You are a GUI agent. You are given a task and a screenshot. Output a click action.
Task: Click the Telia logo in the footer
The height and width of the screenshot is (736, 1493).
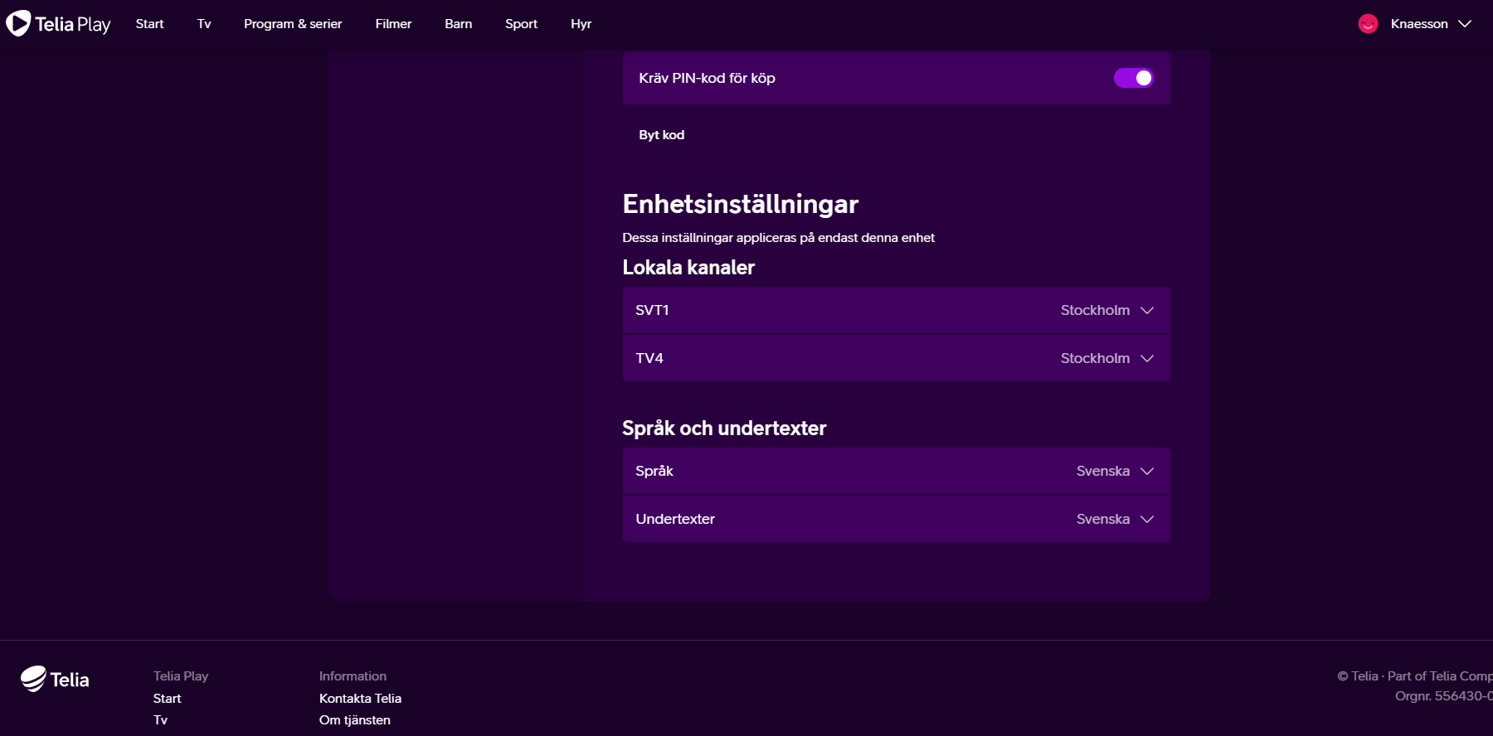coord(55,680)
